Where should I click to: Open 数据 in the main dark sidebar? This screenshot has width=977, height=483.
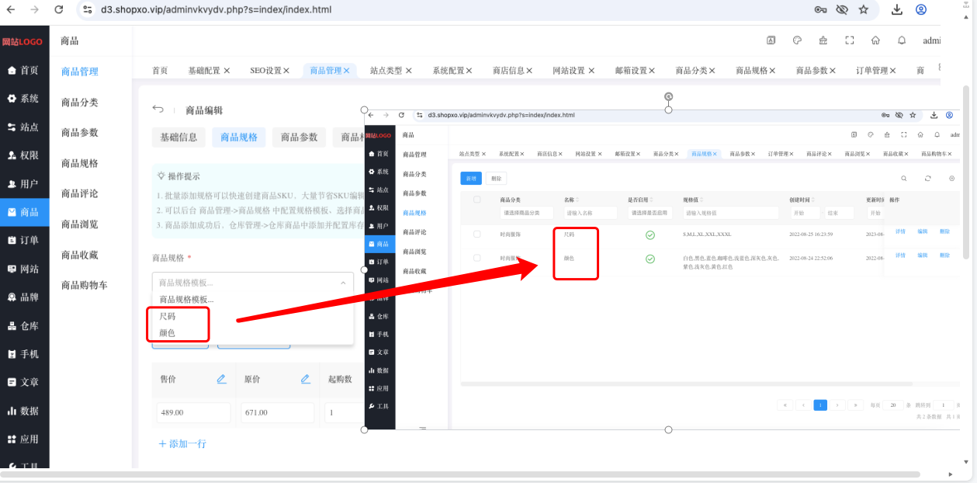pyautogui.click(x=24, y=411)
